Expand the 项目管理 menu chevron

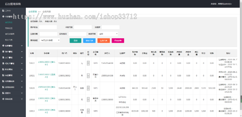coord(22,52)
